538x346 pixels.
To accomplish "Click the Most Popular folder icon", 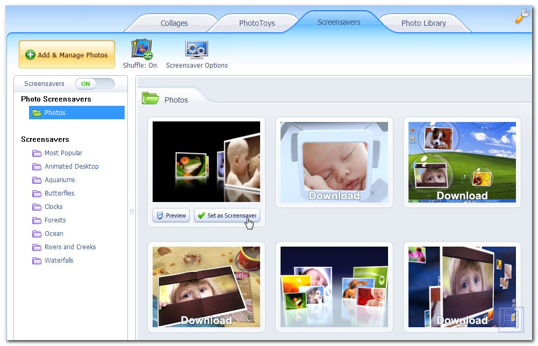I will coord(37,153).
